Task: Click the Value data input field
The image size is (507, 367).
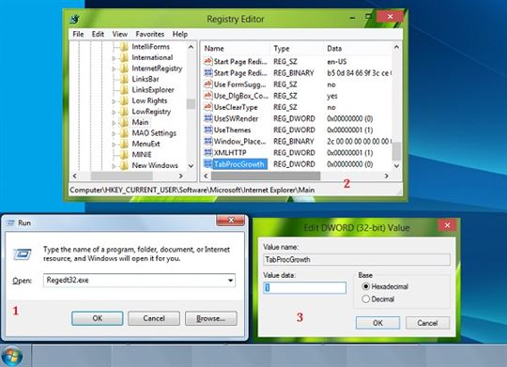Action: 304,287
